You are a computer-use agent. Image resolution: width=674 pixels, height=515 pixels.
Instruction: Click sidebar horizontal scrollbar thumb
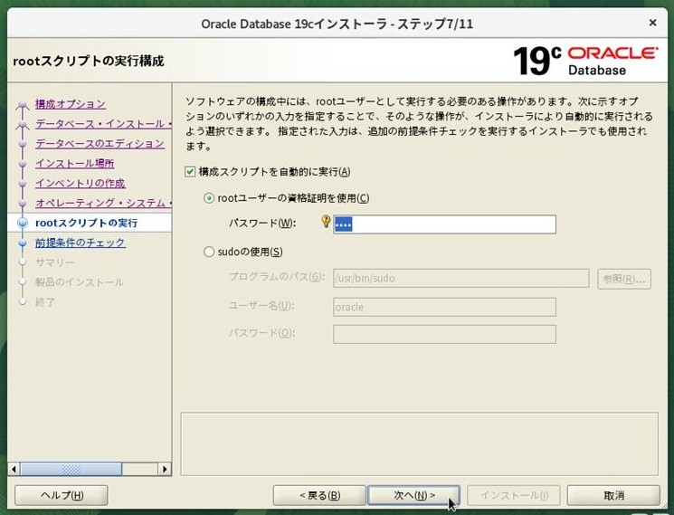tap(71, 469)
